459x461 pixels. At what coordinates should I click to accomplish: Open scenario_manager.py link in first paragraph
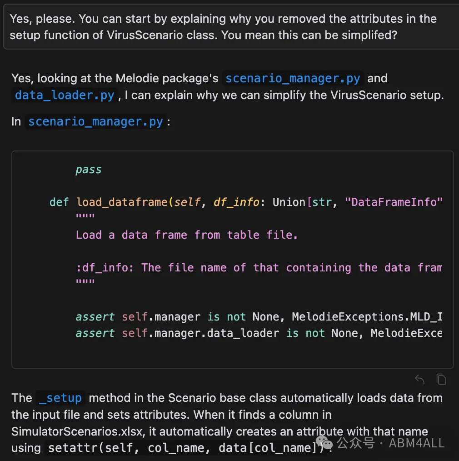(293, 79)
